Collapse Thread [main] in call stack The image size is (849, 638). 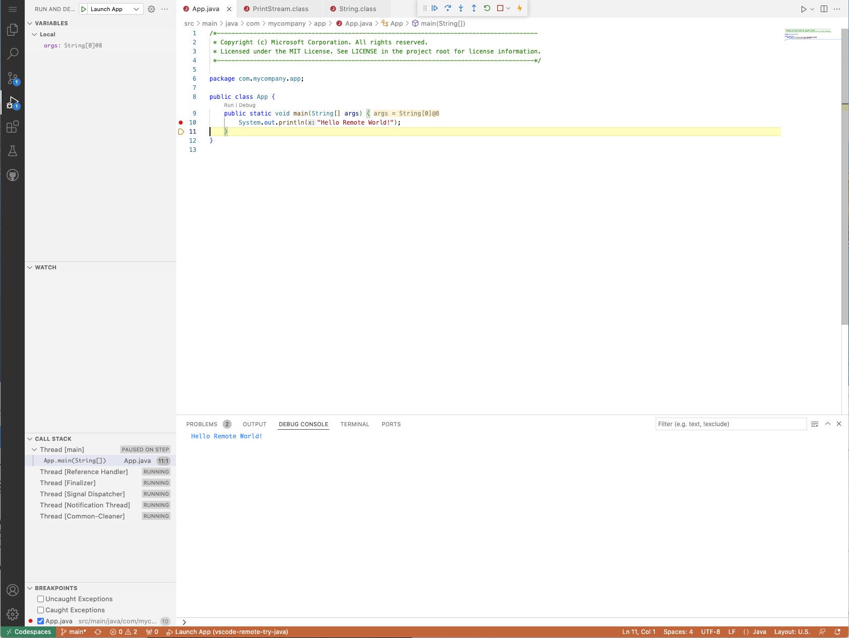pos(34,450)
